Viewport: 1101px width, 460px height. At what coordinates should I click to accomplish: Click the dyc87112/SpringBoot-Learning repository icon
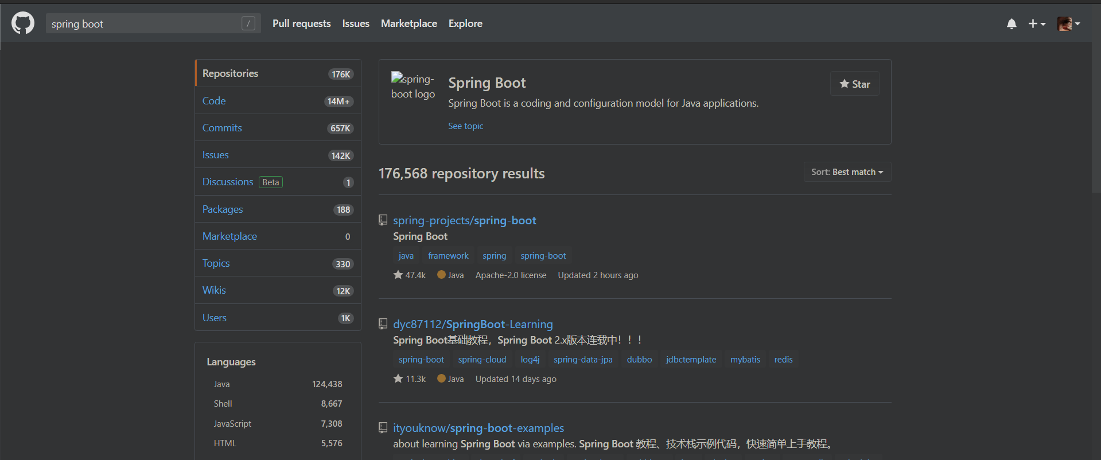click(x=383, y=323)
